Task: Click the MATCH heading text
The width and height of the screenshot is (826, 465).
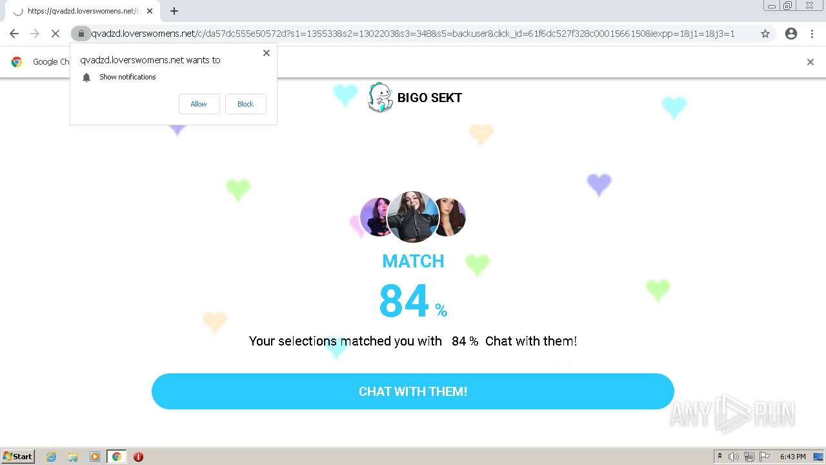Action: tap(413, 261)
